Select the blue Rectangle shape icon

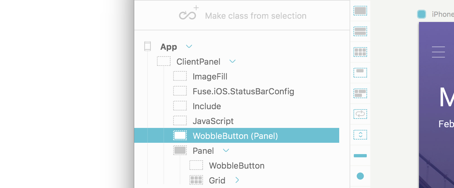pos(360,156)
